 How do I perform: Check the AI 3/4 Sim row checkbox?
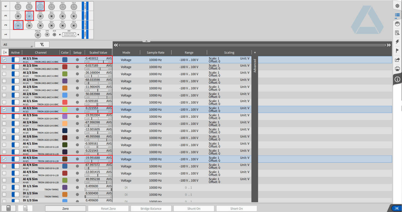[x=4, y=124]
